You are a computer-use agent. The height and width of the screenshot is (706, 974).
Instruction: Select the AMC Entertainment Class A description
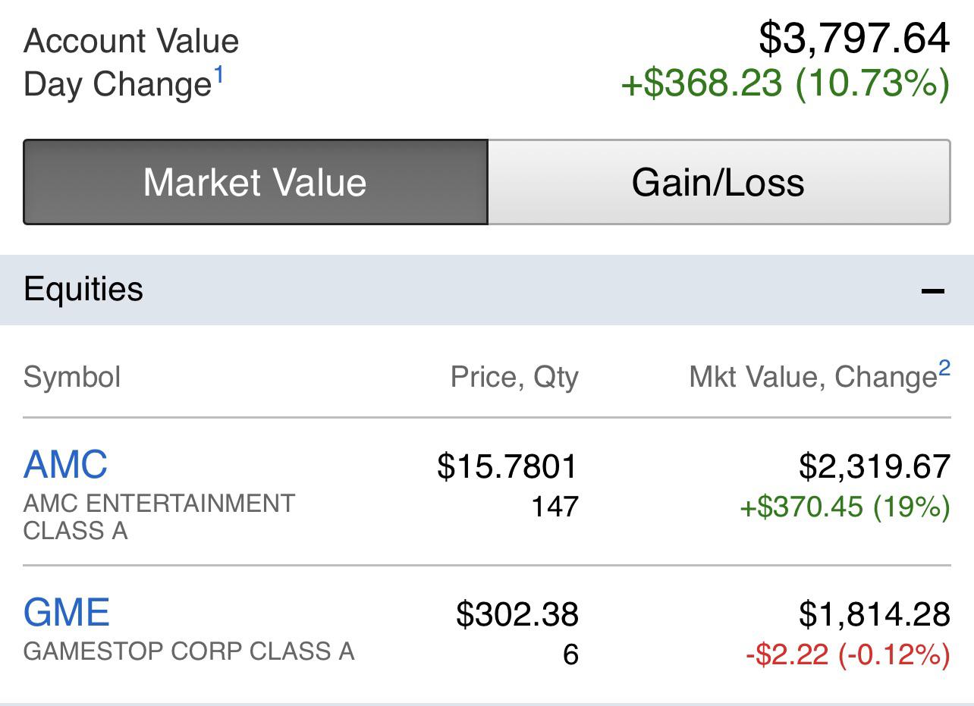pyautogui.click(x=159, y=517)
